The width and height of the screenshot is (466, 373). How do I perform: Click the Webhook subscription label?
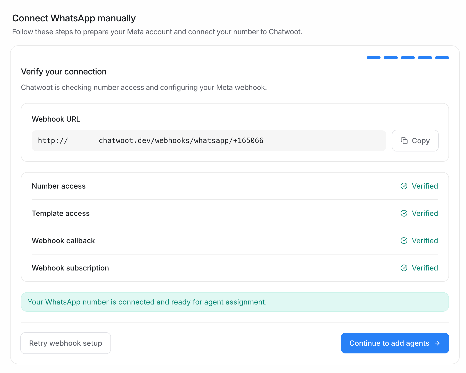(70, 268)
